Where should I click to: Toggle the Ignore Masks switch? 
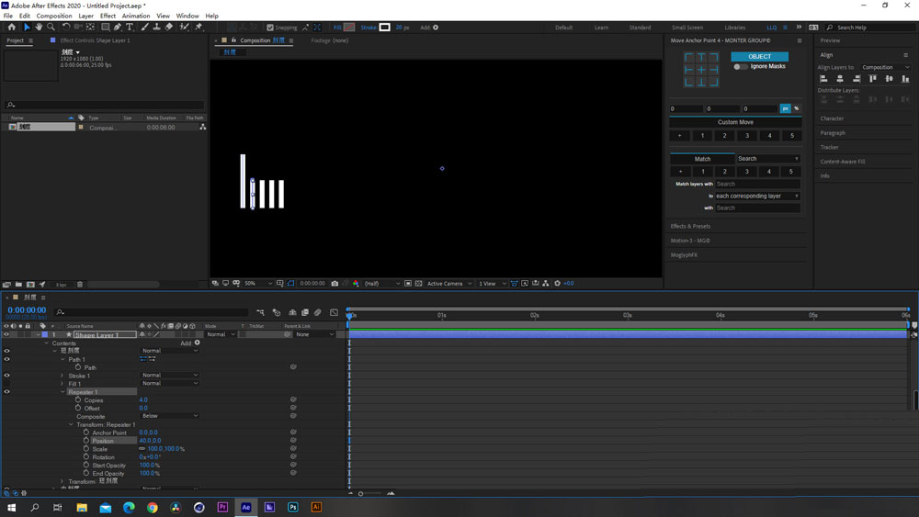[740, 66]
